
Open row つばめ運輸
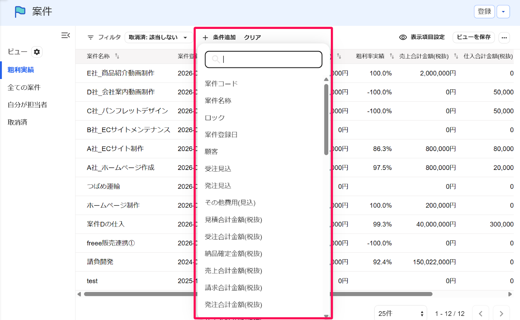(103, 186)
